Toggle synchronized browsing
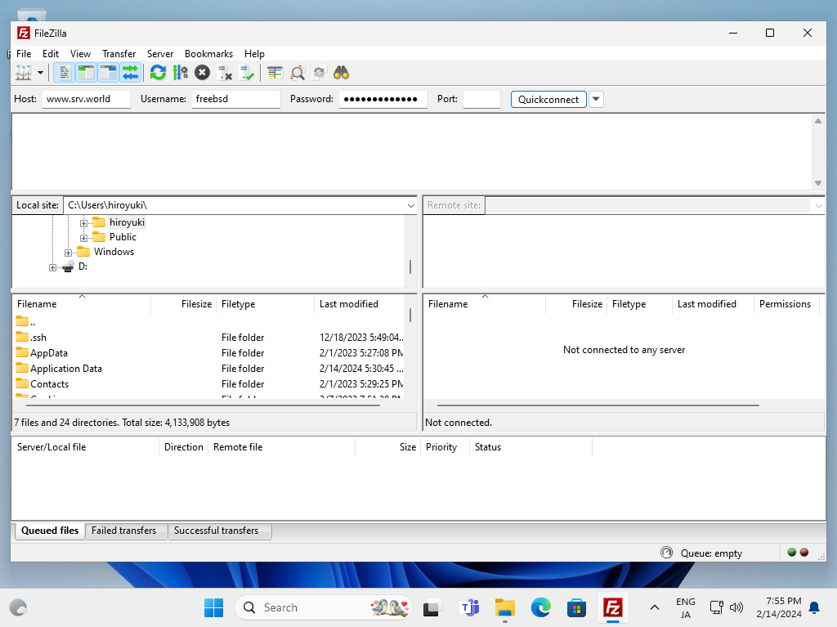Viewport: 837px width, 627px height. coord(320,73)
